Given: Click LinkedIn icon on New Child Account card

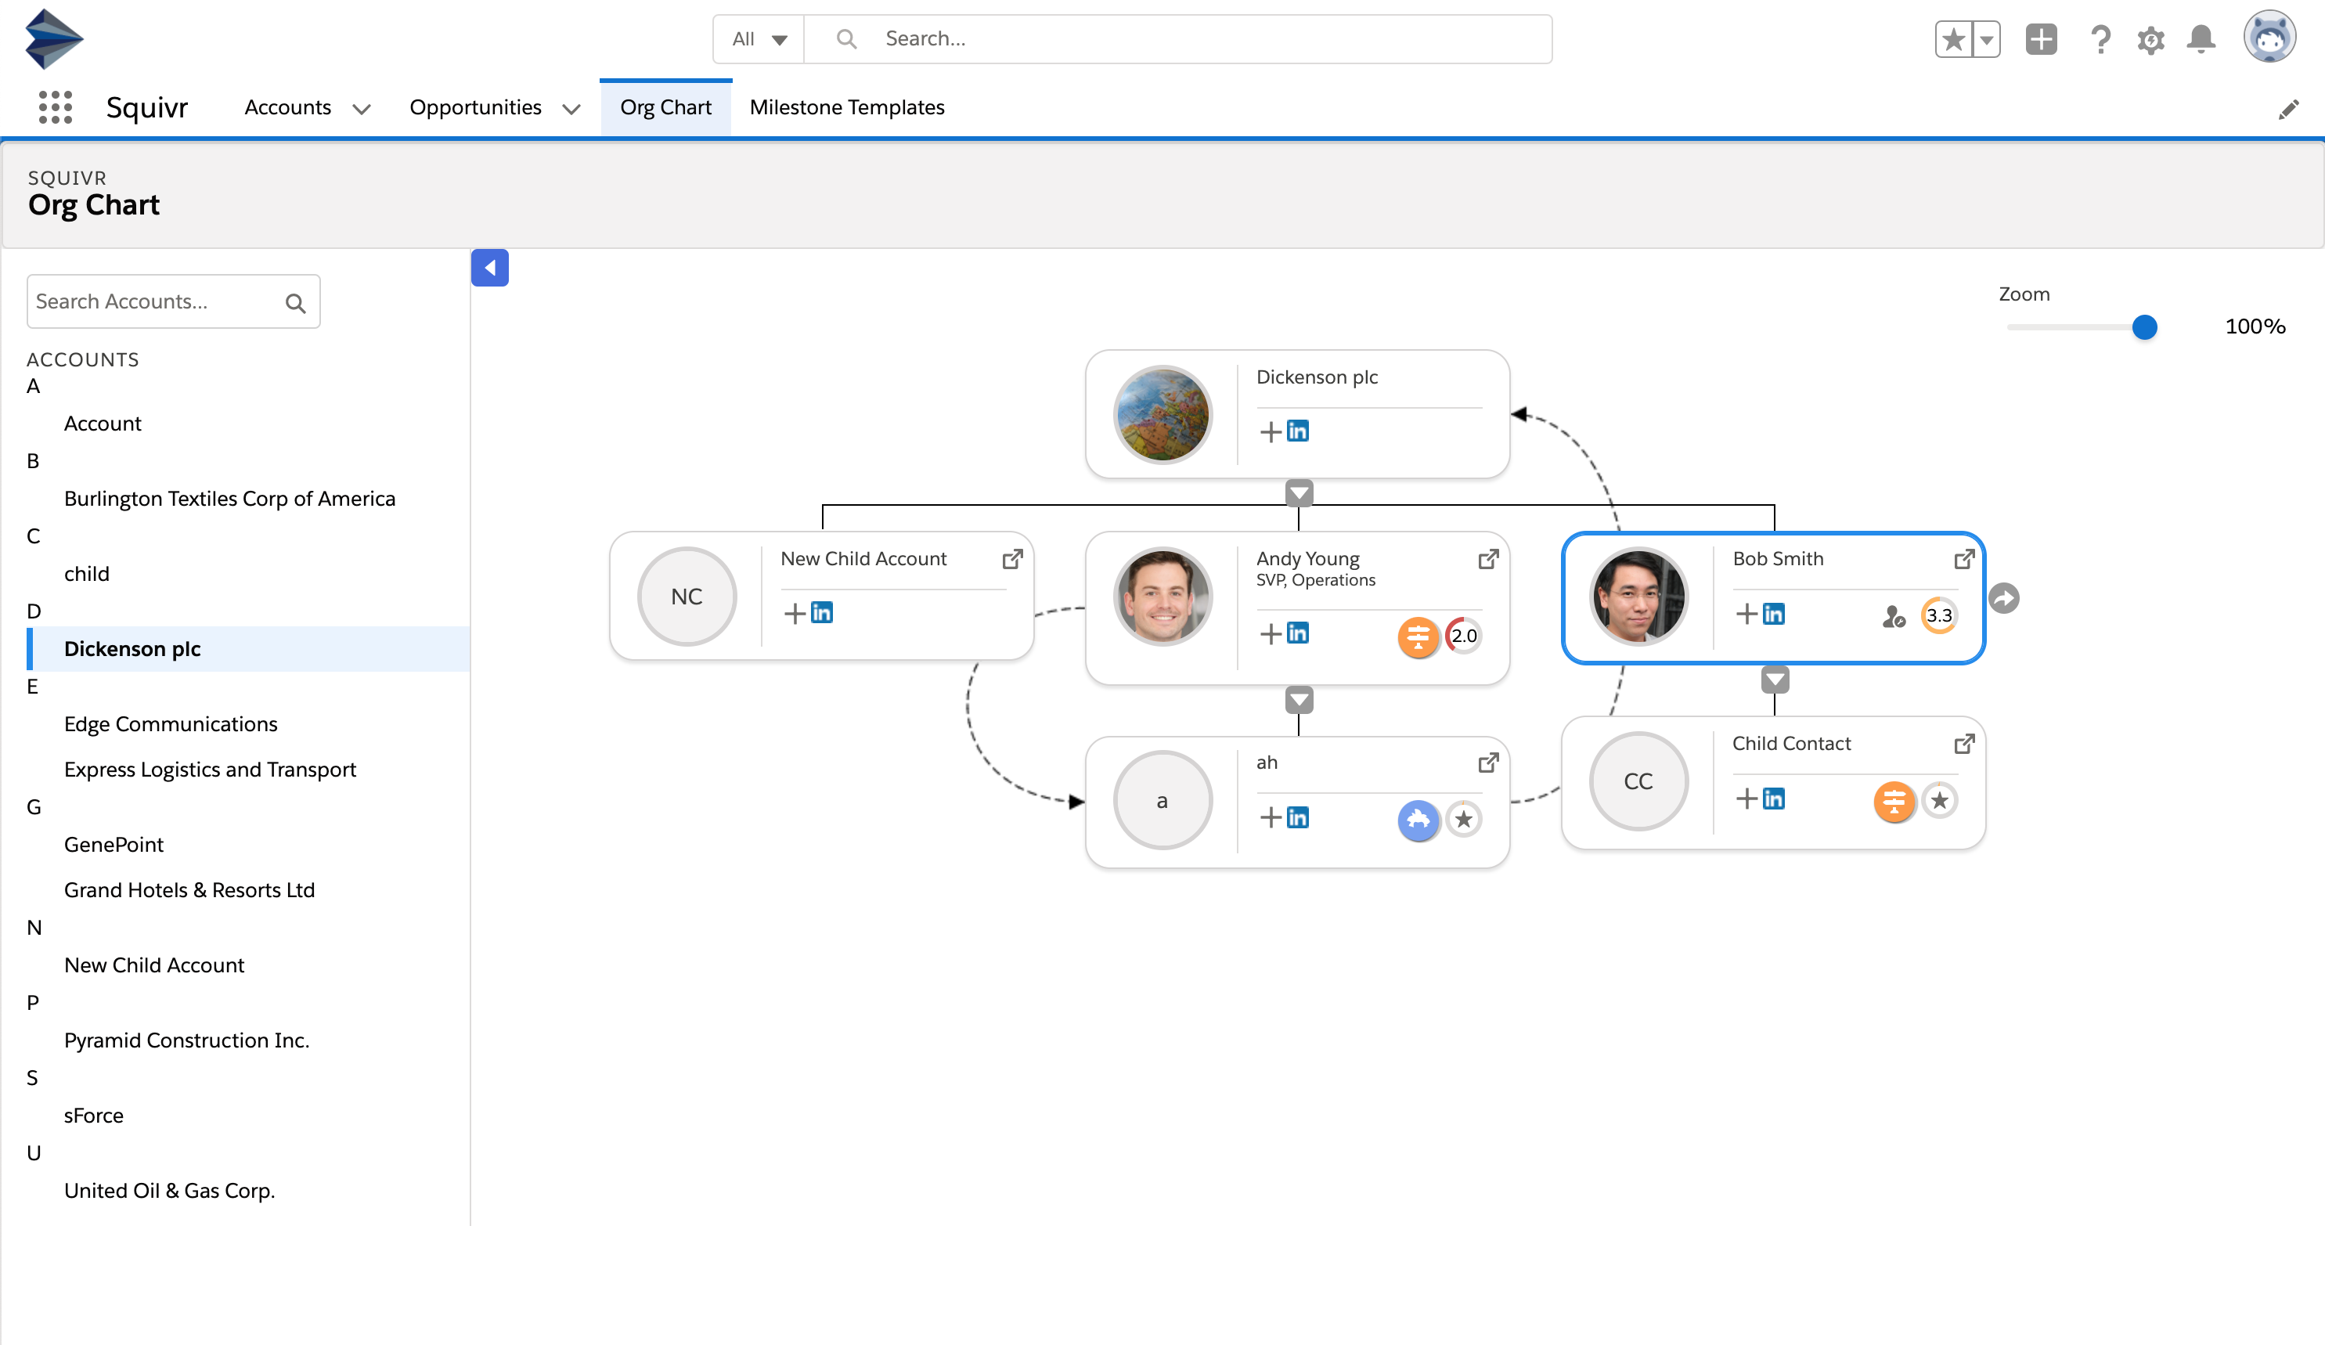Looking at the screenshot, I should click(822, 612).
